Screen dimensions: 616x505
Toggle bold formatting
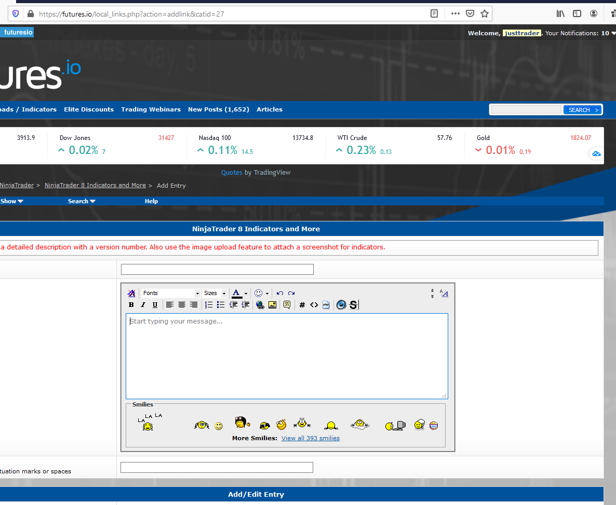131,305
